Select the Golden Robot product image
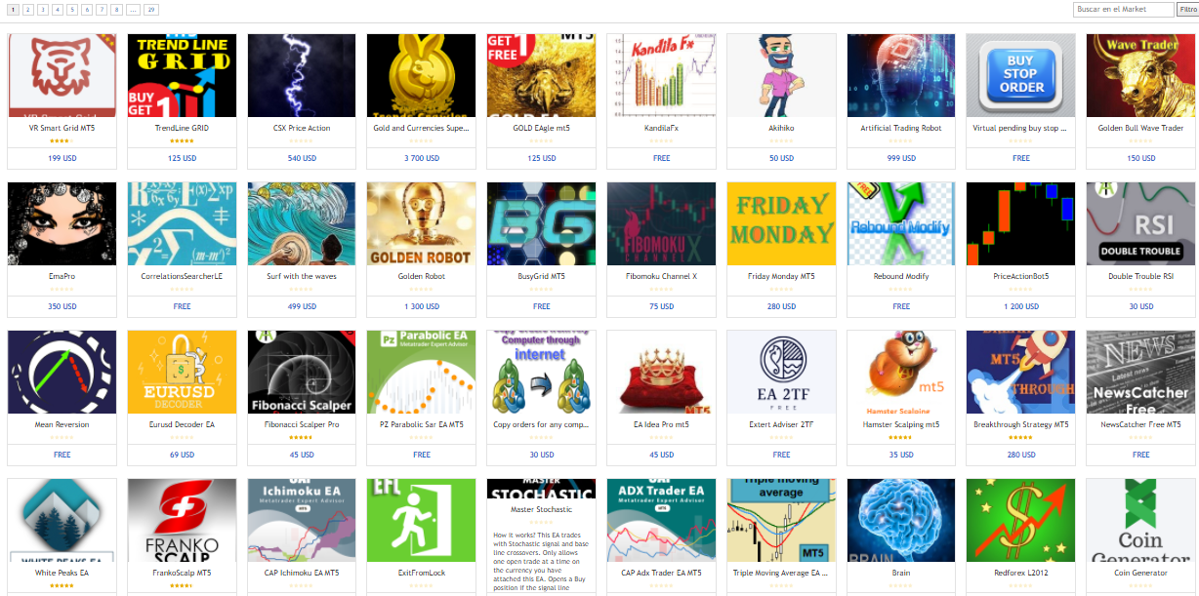This screenshot has height=596, width=1199. click(x=421, y=223)
